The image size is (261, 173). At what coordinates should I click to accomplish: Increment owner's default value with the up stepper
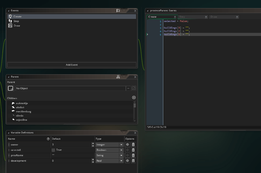(93, 144)
